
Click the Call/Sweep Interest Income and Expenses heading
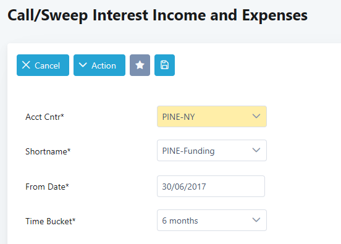coord(158,15)
